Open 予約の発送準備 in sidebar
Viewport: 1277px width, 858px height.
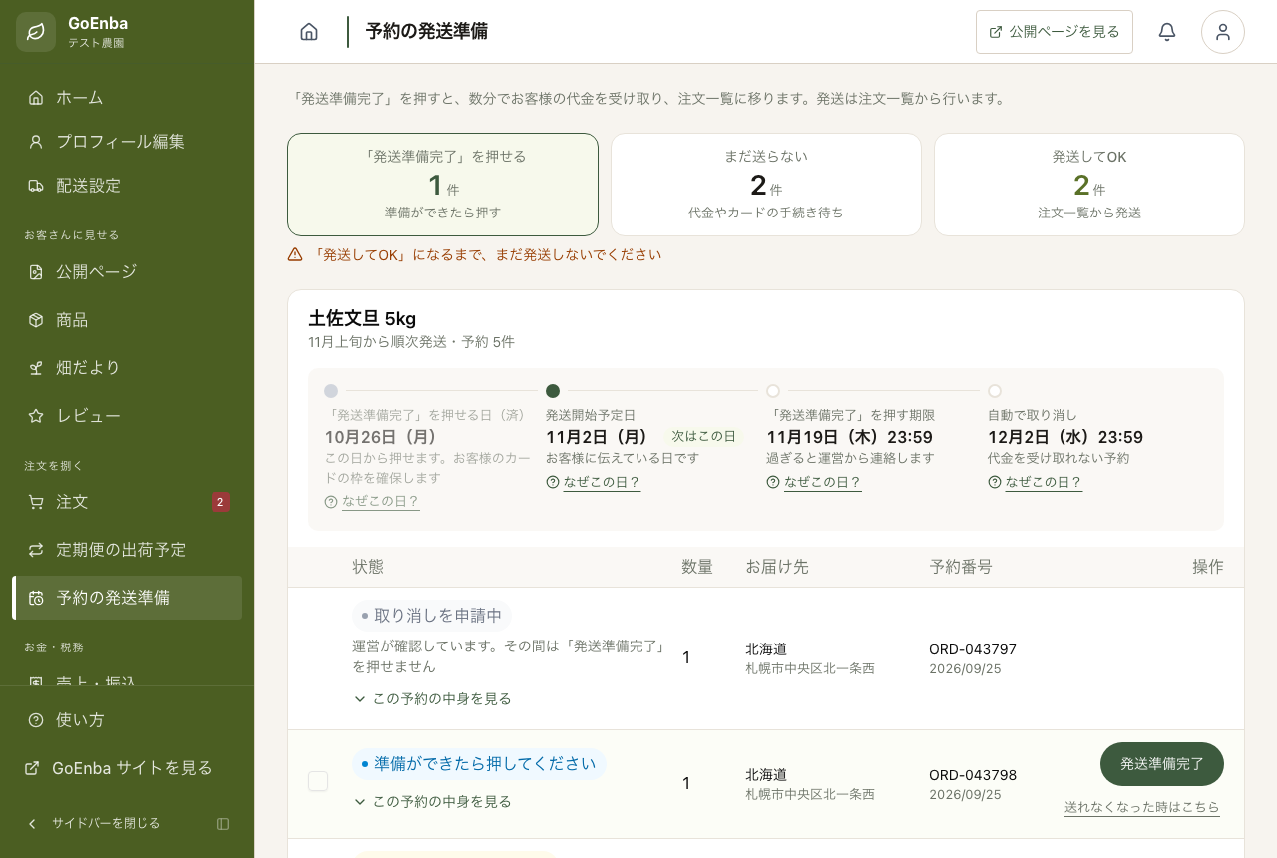pos(128,598)
